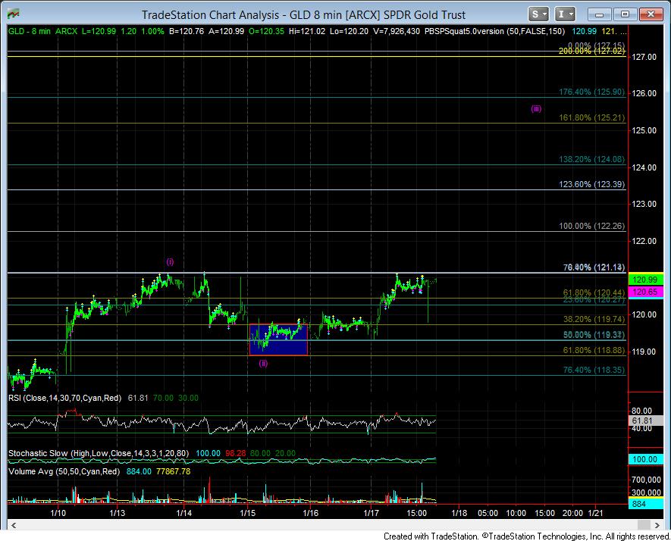The height and width of the screenshot is (541, 671).
Task: Click the 123.60% (123.39) Fibonacci label
Action: click(x=592, y=184)
